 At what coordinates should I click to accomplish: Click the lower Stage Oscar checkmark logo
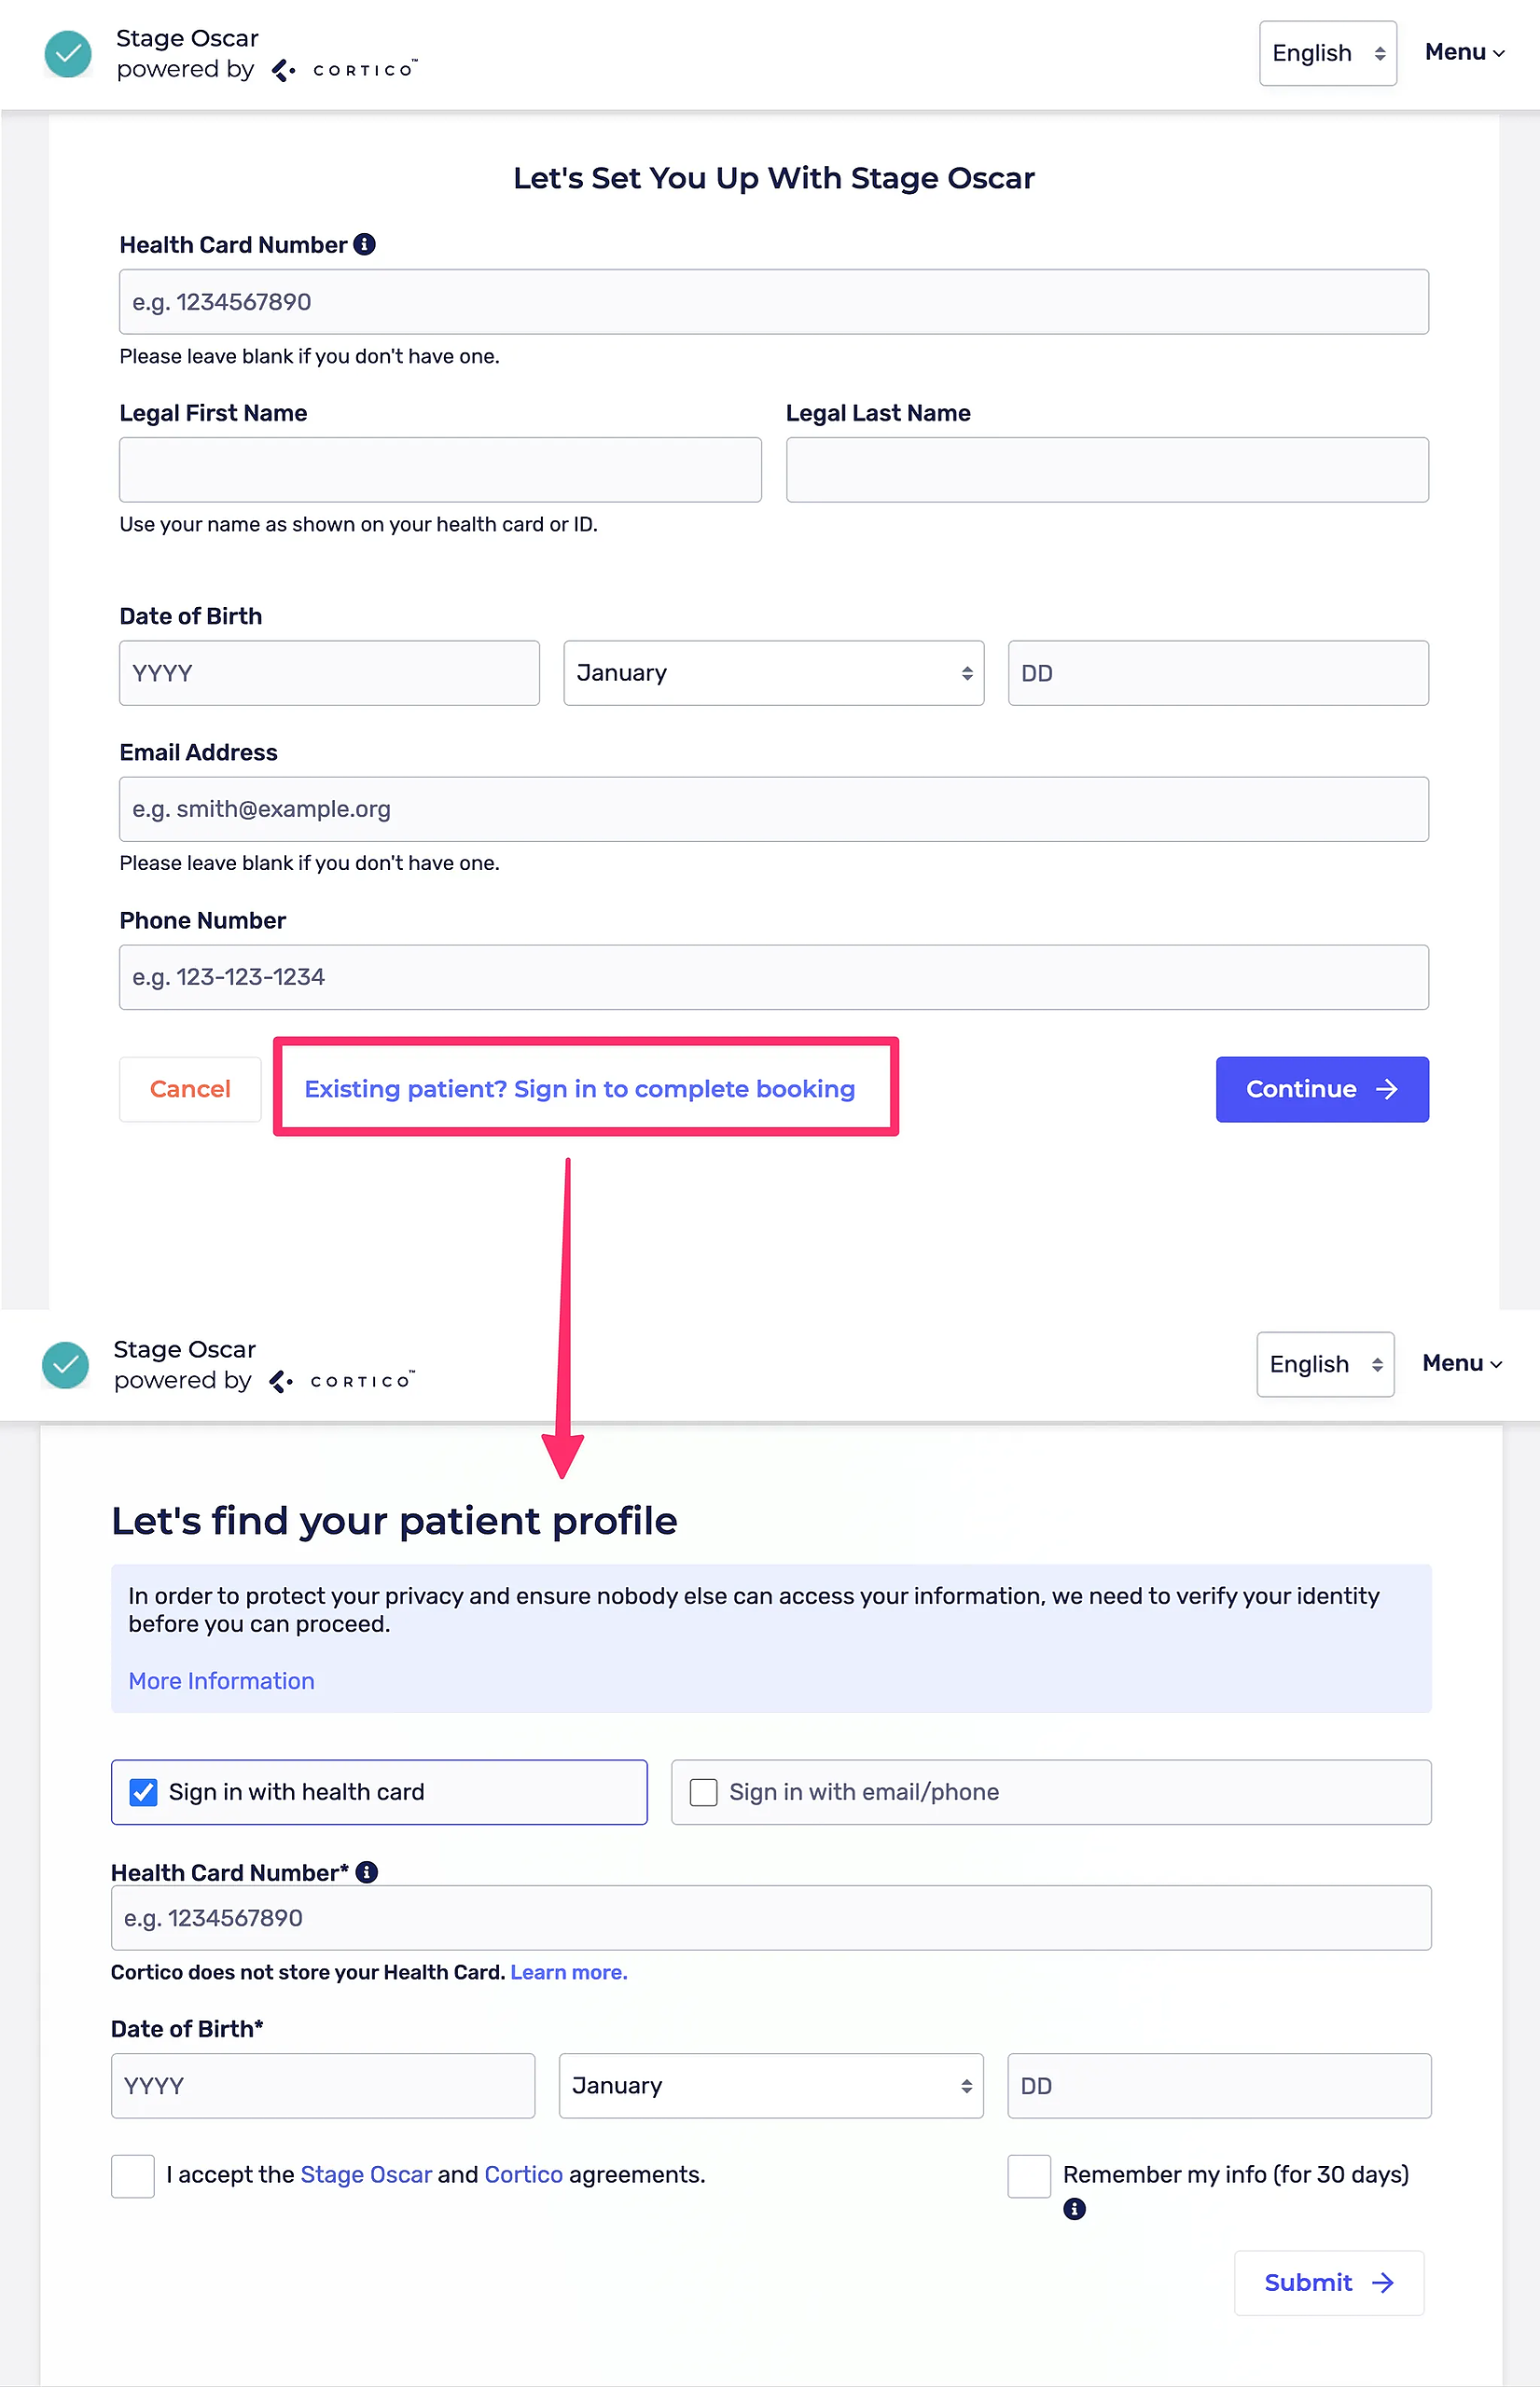click(66, 1364)
